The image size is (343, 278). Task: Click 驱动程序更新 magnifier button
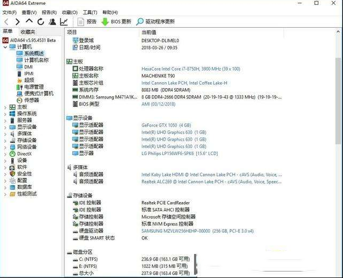pos(155,21)
